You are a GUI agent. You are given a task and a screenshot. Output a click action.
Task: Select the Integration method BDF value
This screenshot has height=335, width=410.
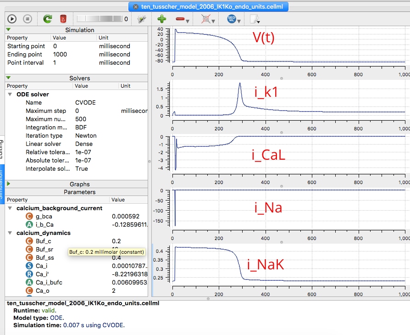(81, 128)
